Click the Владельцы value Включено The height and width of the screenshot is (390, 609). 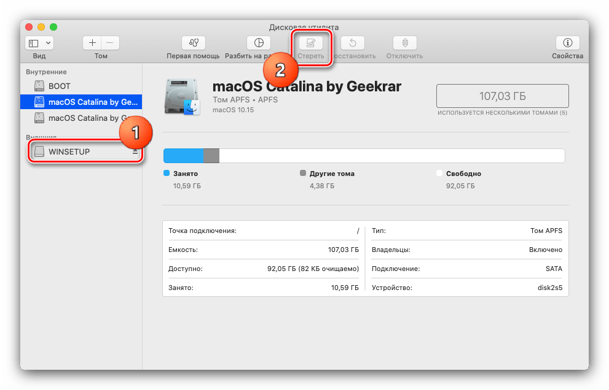click(545, 250)
